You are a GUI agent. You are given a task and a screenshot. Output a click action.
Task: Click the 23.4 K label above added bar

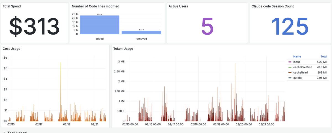click(x=100, y=14)
